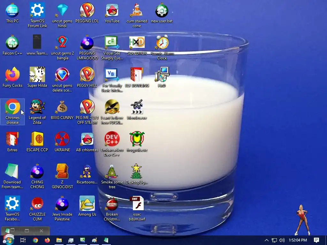327x245 pixels.
Task: Open the TeamOS Facebo... gear shortcut
Action: 12,209
